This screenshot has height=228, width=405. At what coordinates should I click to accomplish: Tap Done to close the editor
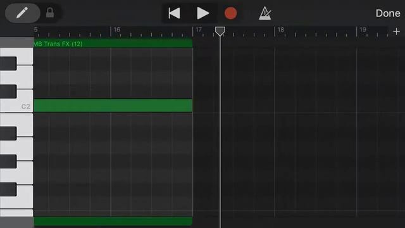pos(388,13)
